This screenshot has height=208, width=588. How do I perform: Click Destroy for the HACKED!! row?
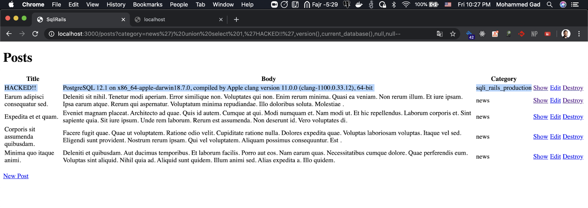click(x=573, y=88)
